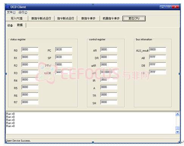The height and width of the screenshot is (146, 184).
Task: Click the AB bus field
Action: pos(157,57)
